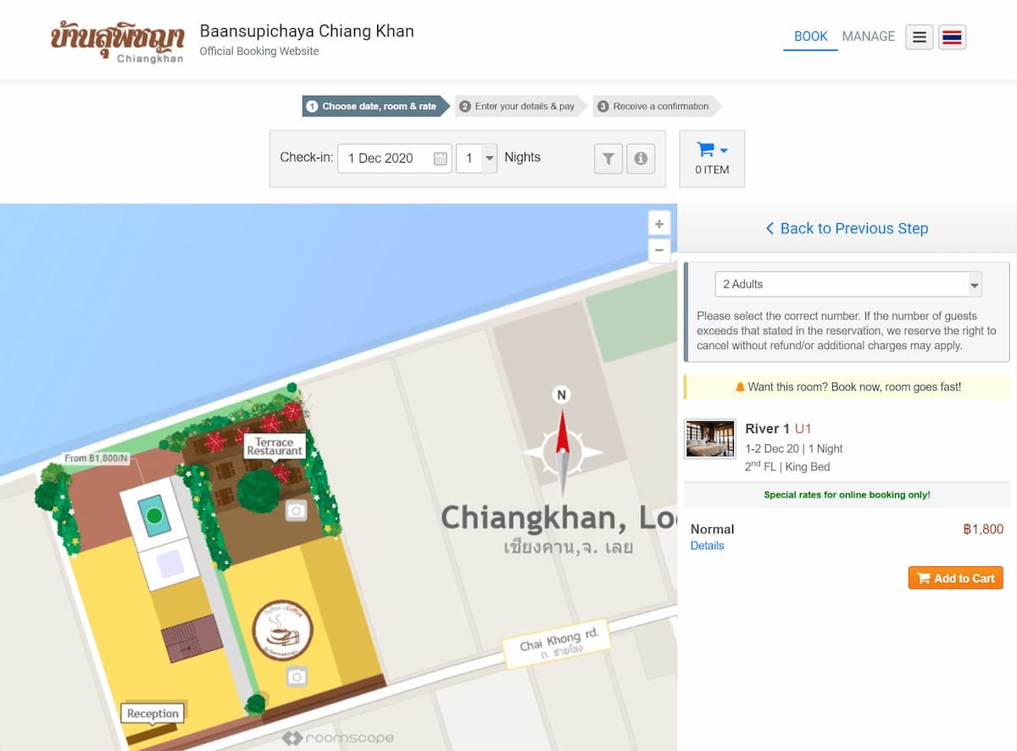The height and width of the screenshot is (751, 1017).
Task: Click the ฿1,800 Normal rate price
Action: (x=983, y=529)
